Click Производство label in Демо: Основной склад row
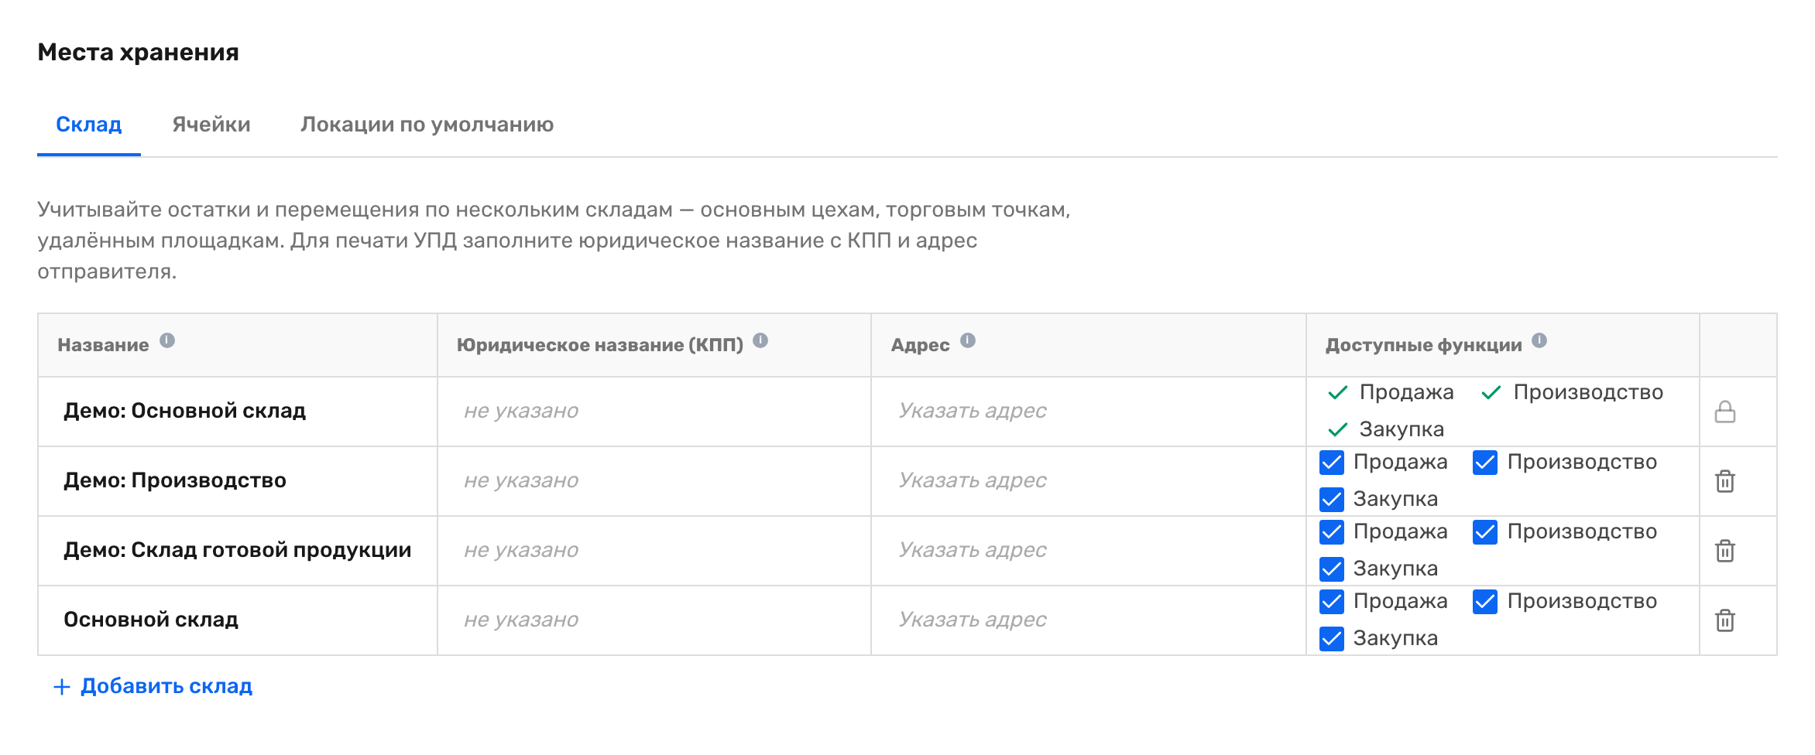The width and height of the screenshot is (1815, 755). (x=1588, y=392)
